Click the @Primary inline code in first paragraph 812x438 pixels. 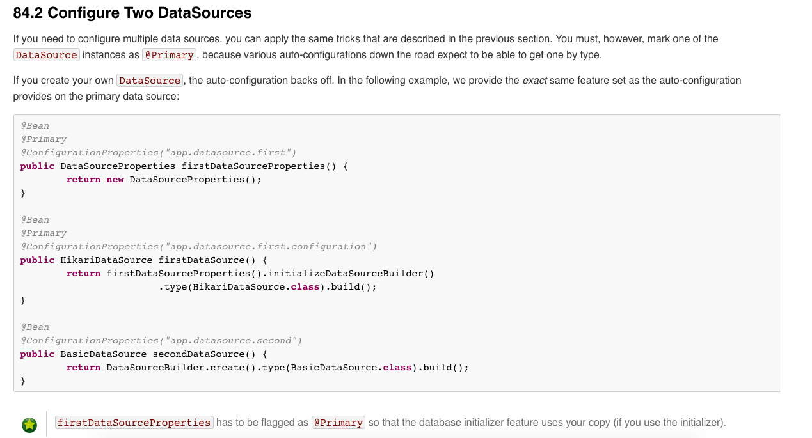[170, 55]
